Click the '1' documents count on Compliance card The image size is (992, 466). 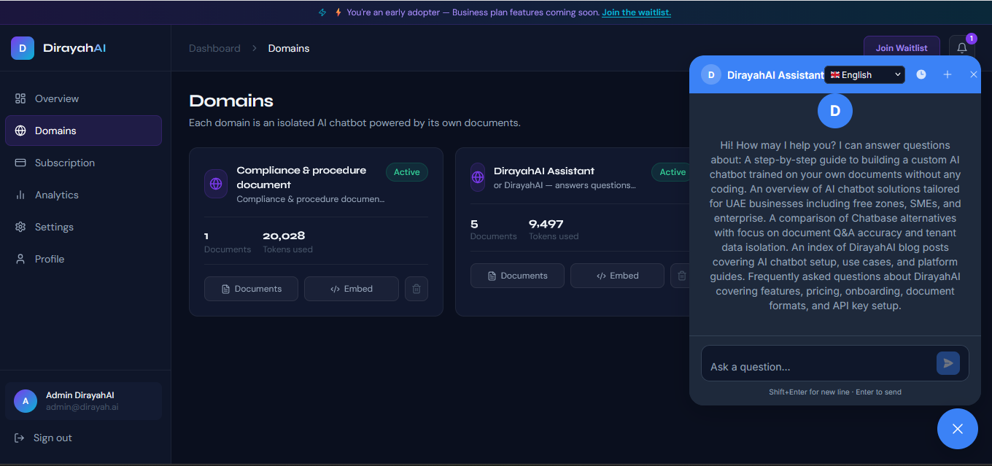(206, 236)
